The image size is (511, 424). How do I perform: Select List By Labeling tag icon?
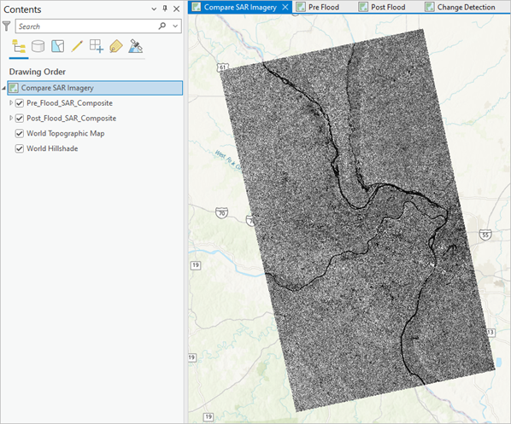pos(116,46)
